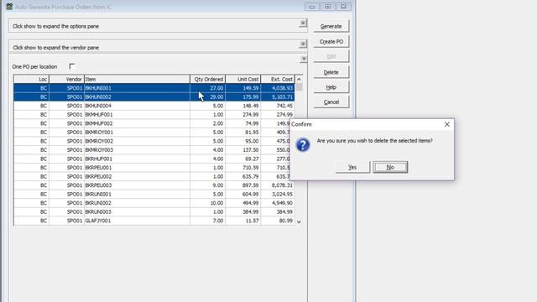Select the BKHUN0004 item row

click(x=154, y=106)
